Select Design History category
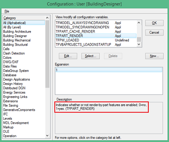 (24, 84)
